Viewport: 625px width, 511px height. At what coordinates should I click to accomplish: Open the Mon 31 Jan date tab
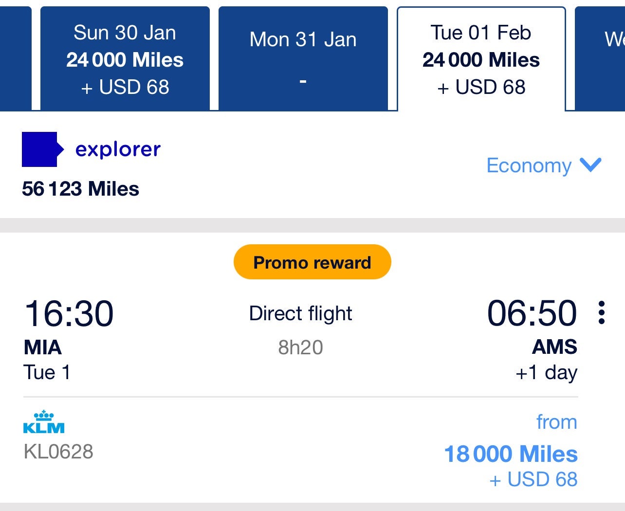(303, 56)
